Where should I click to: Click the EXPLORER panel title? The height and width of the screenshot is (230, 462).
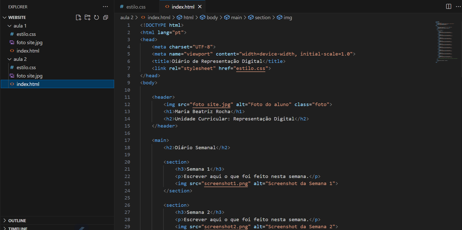click(x=18, y=7)
